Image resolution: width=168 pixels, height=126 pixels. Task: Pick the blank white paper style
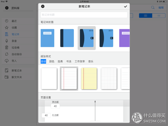tap(49, 79)
